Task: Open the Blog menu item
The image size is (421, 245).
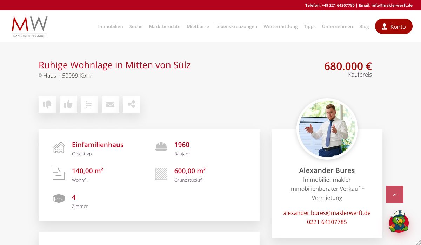Action: coord(364,26)
